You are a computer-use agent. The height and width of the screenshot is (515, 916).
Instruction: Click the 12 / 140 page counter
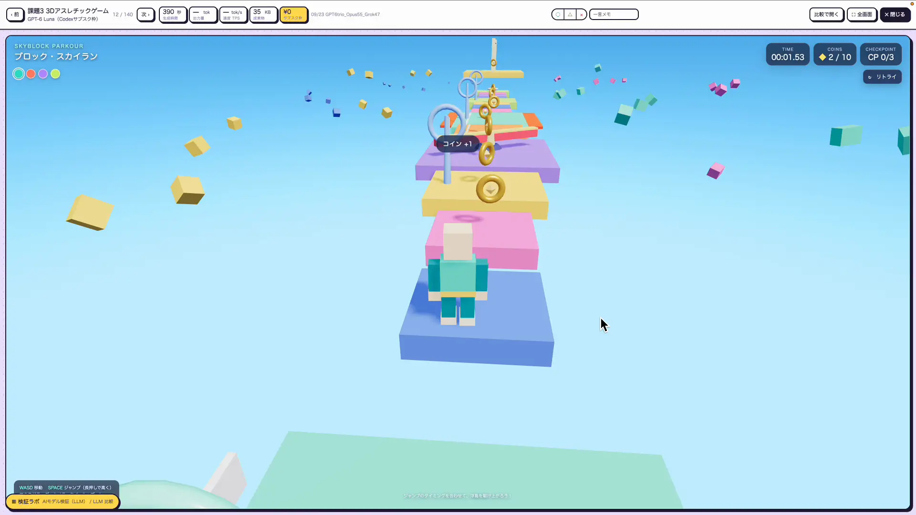(123, 14)
